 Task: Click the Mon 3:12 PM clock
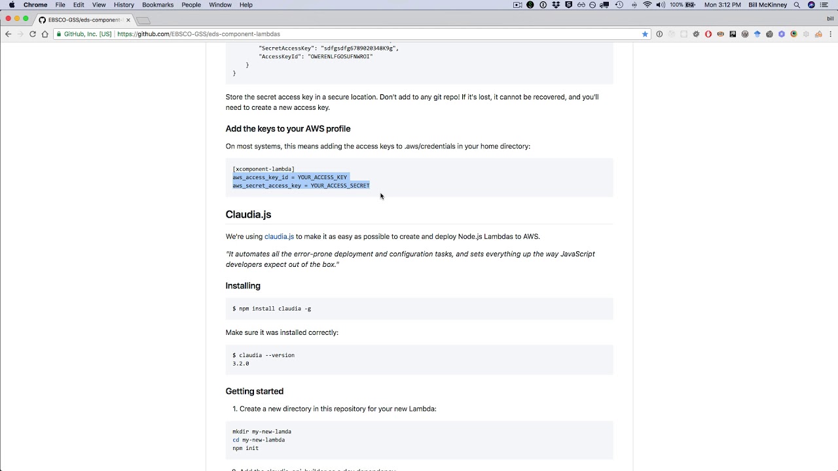coord(723,5)
